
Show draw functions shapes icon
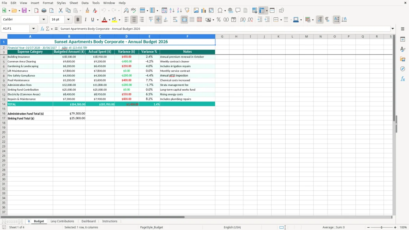click(281, 11)
